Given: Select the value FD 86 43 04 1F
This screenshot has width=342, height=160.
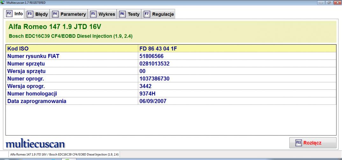Looking at the screenshot, I should 158,49.
